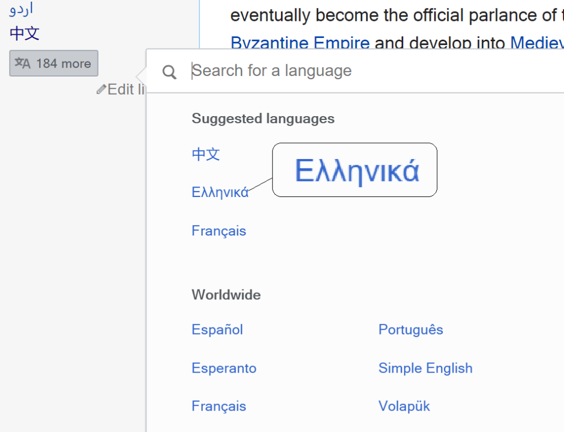Select the Urdu (اردو) link in sidebar
The image size is (564, 432).
21,9
